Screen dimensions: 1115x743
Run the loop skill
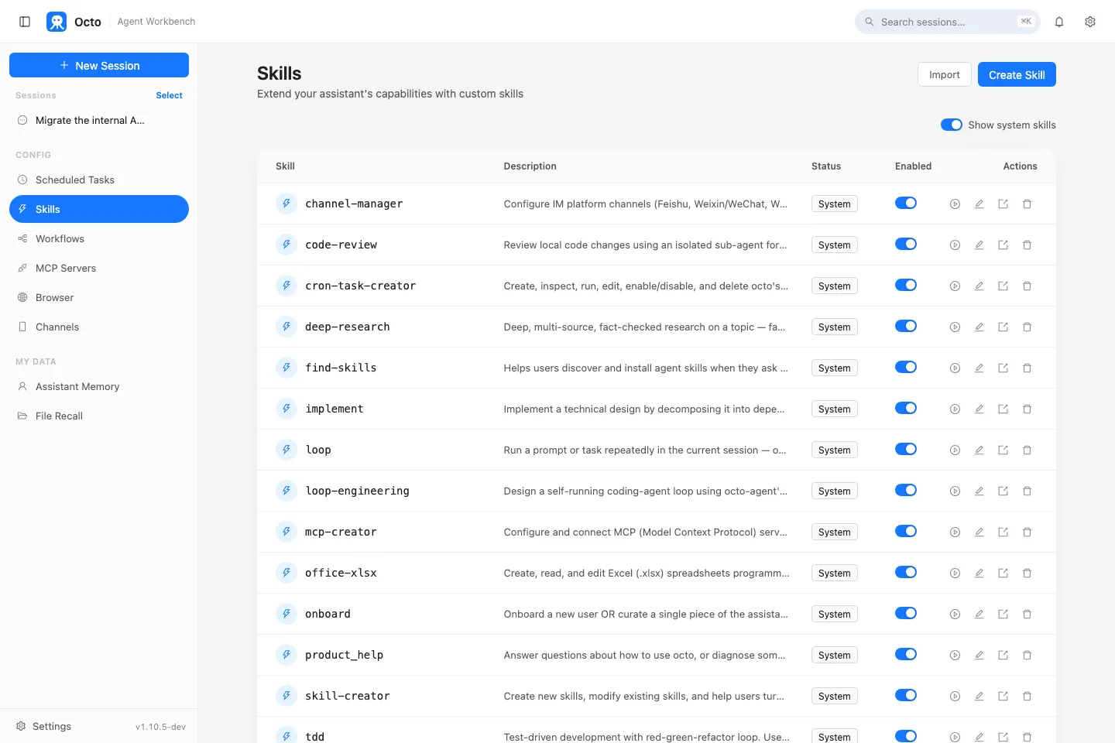[x=955, y=450]
